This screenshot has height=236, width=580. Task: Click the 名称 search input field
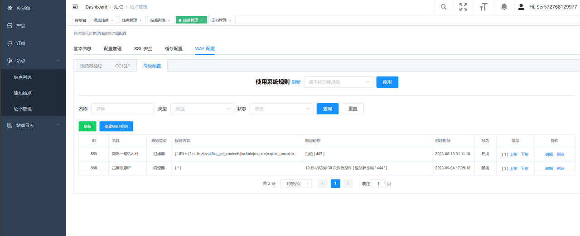123,109
